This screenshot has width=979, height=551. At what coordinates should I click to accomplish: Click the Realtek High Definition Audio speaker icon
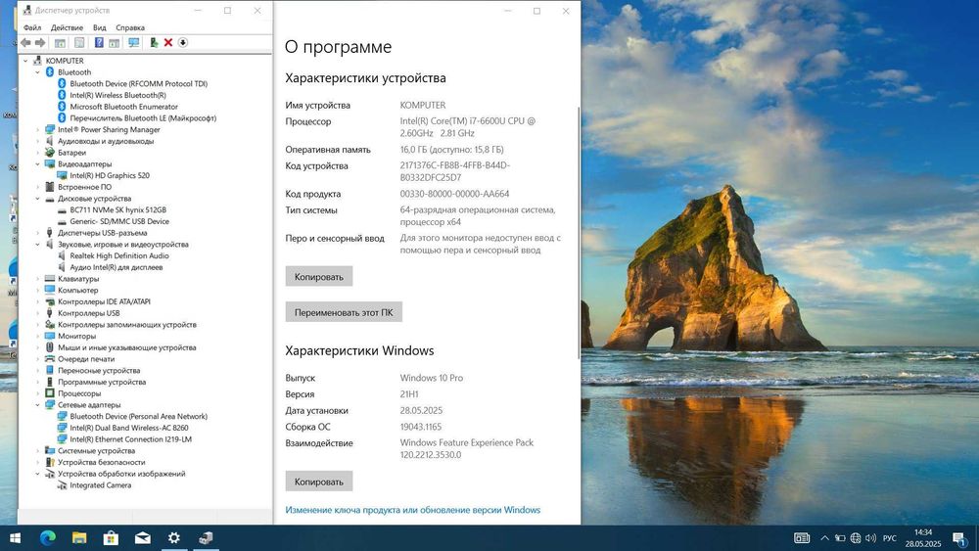click(x=62, y=255)
